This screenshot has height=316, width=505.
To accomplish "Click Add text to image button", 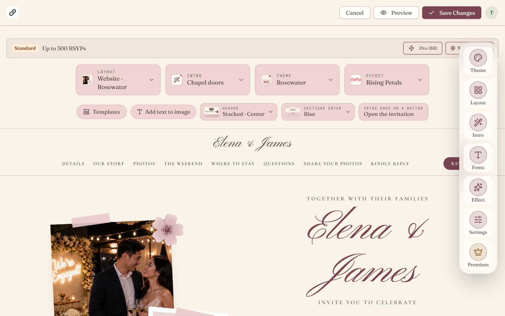I will (163, 112).
